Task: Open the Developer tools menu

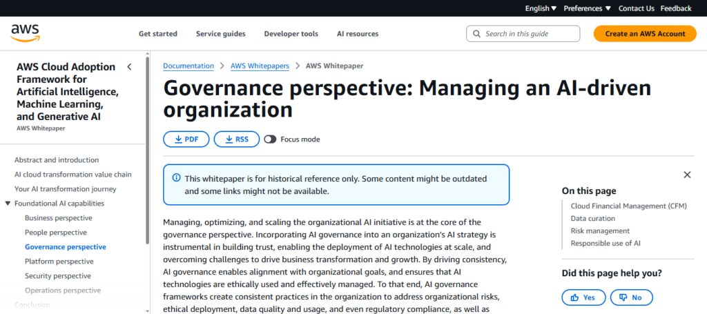Action: point(291,34)
